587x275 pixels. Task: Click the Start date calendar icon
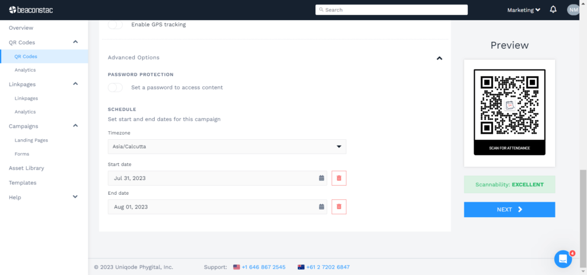(x=321, y=178)
